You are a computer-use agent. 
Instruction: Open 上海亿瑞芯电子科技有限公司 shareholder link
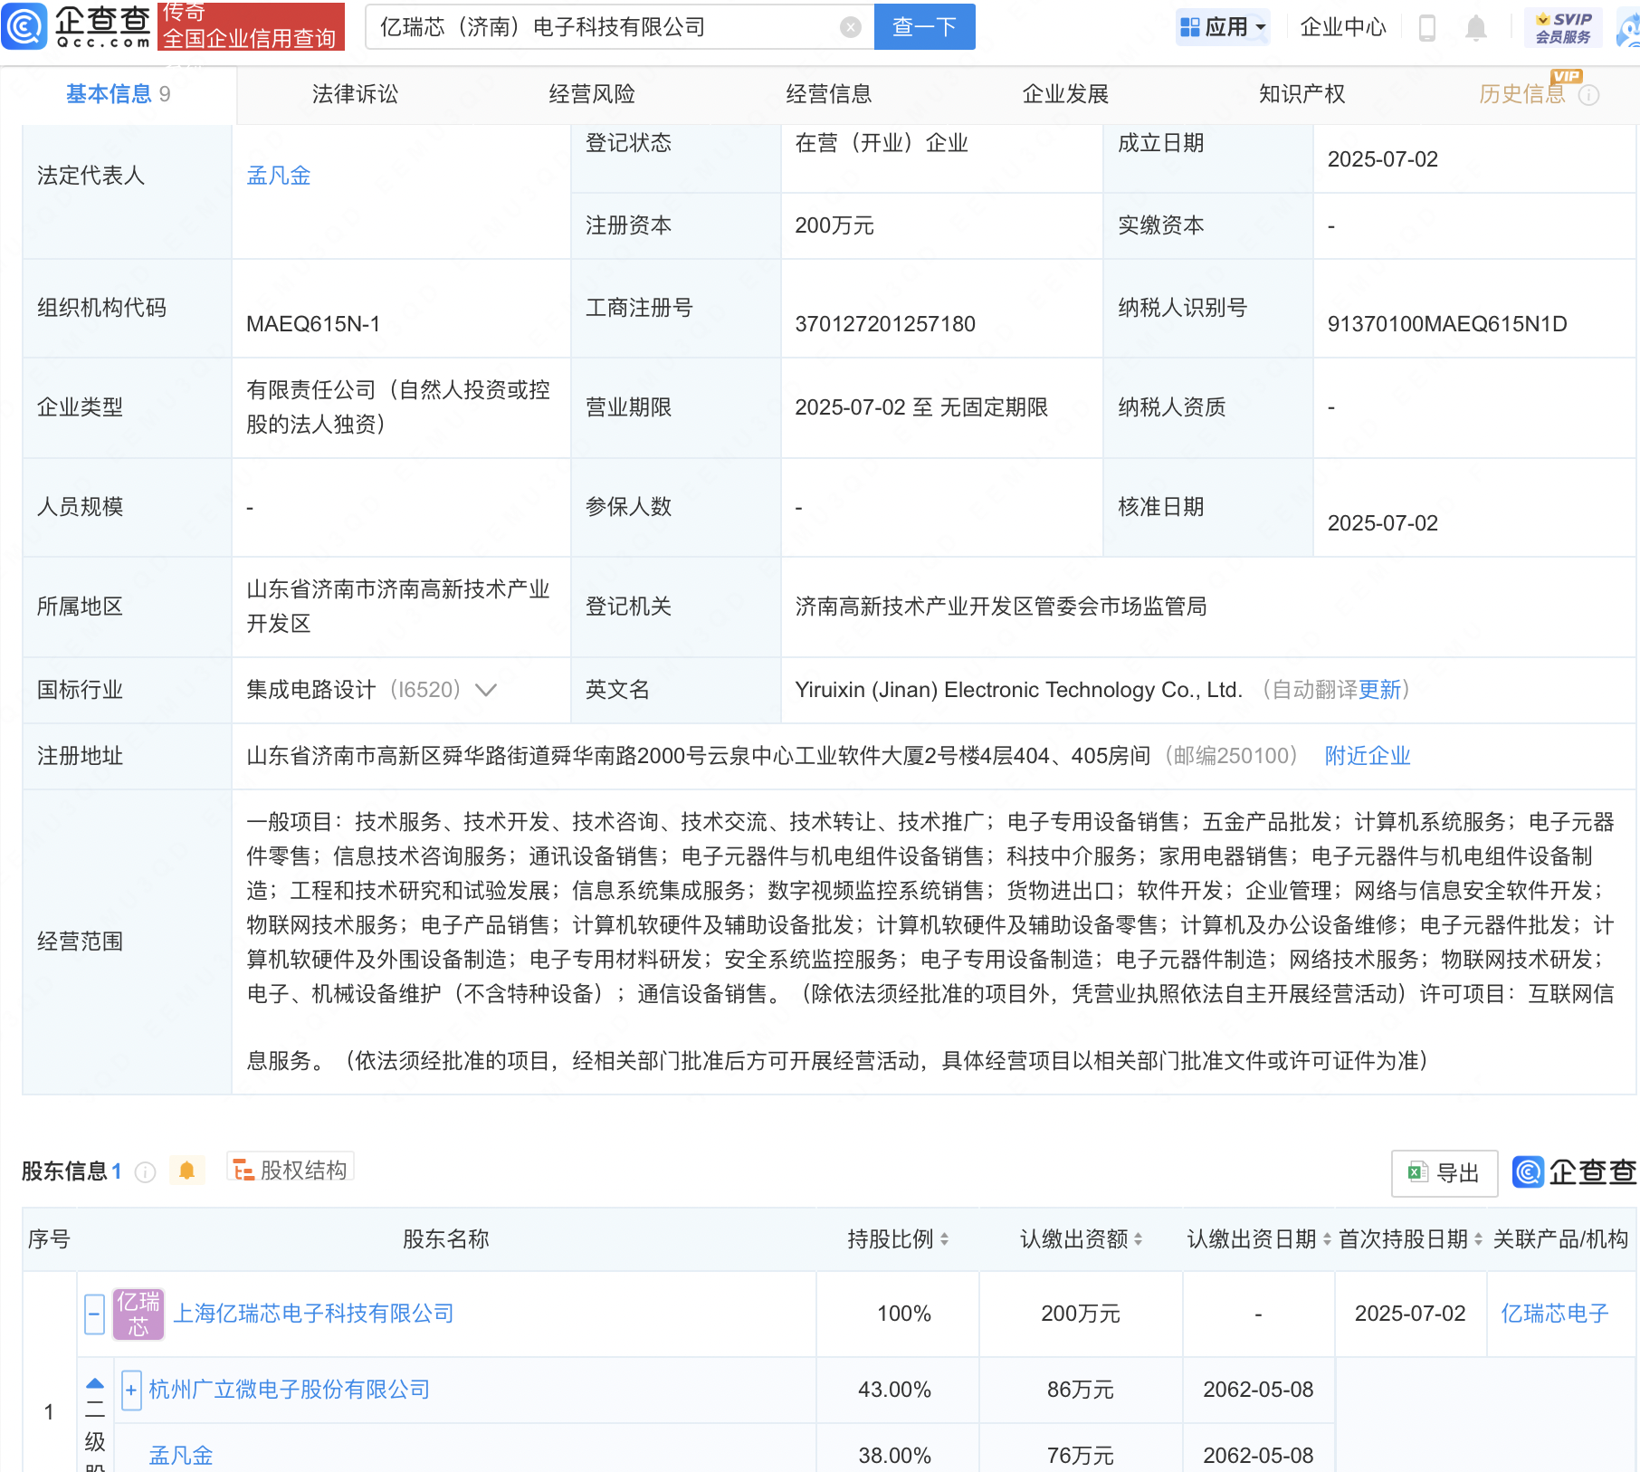(x=313, y=1314)
